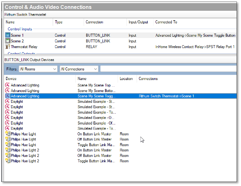The height and width of the screenshot is (186, 241).
Task: Select Simulated Example - Of... entry
Action: point(96,123)
